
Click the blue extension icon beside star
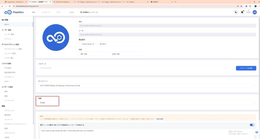point(246,6)
